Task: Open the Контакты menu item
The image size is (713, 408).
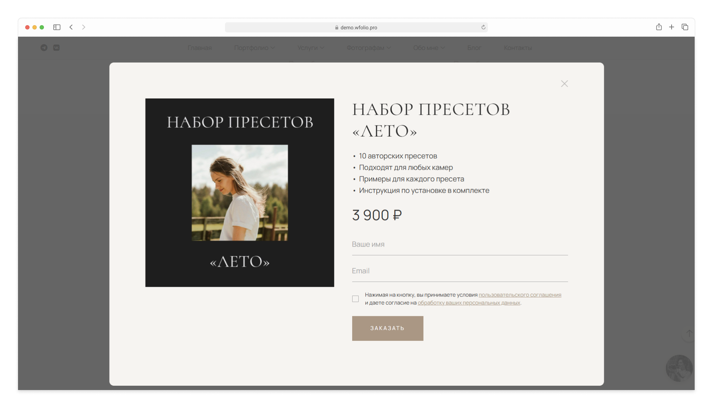Action: pyautogui.click(x=517, y=48)
